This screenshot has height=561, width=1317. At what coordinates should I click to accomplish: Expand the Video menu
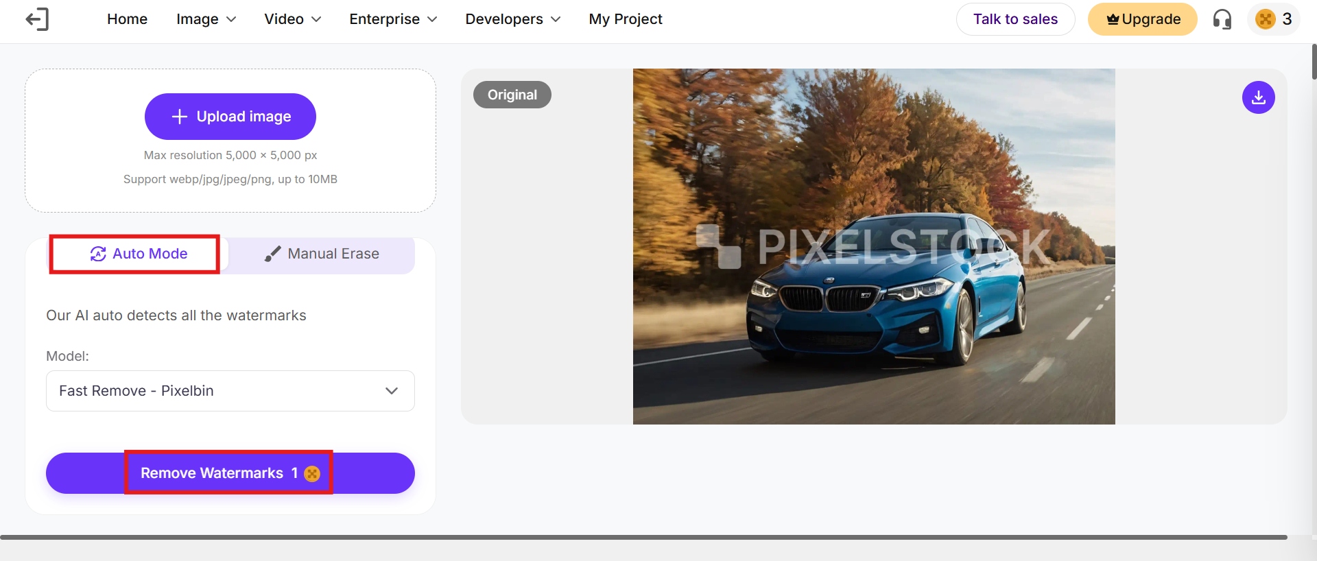point(292,19)
